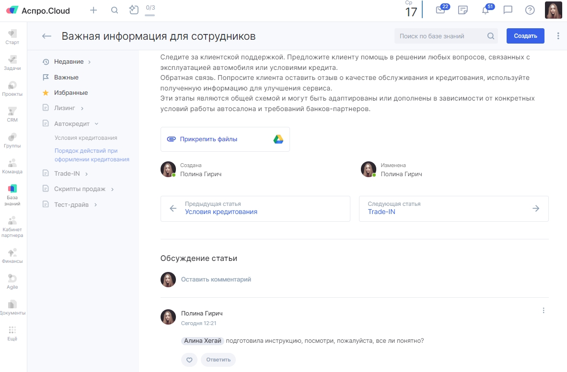The height and width of the screenshot is (372, 567).
Task: Open the mail inbox icon with 22 badge
Action: [440, 10]
